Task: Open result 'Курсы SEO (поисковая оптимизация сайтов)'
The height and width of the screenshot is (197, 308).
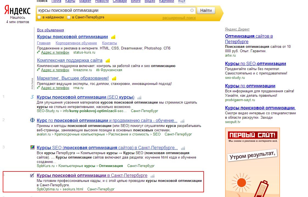Action: click(107, 148)
